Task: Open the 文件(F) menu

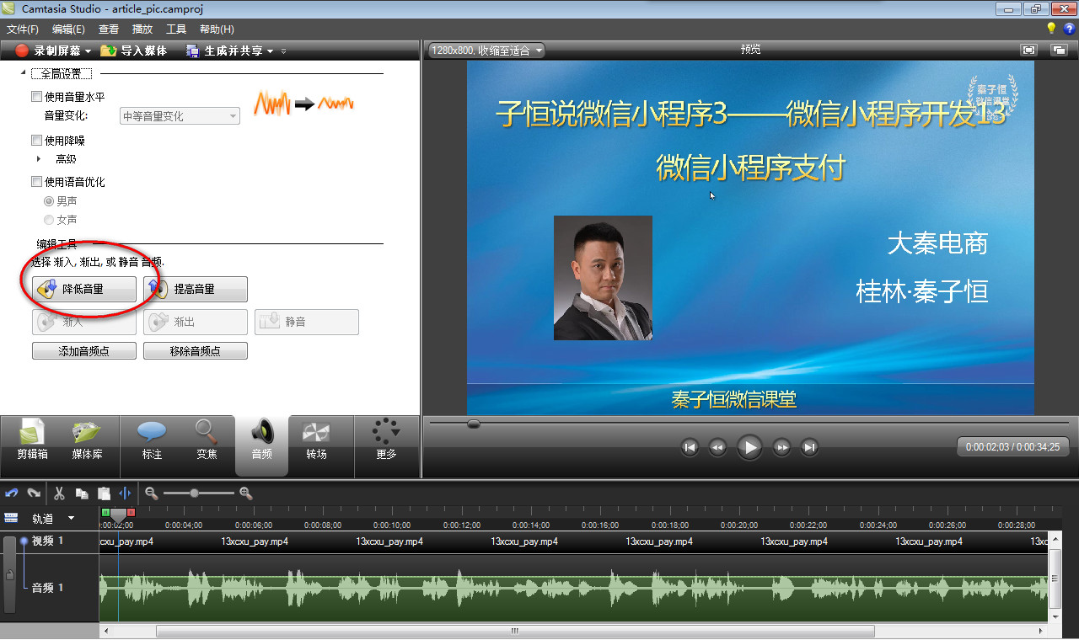Action: [x=23, y=29]
